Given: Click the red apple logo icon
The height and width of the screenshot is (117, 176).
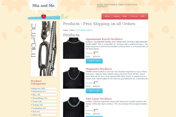Looking at the screenshot, I should (x=43, y=16).
